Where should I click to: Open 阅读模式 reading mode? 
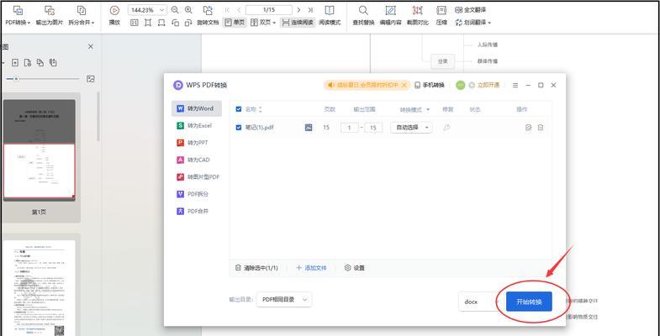coord(330,16)
